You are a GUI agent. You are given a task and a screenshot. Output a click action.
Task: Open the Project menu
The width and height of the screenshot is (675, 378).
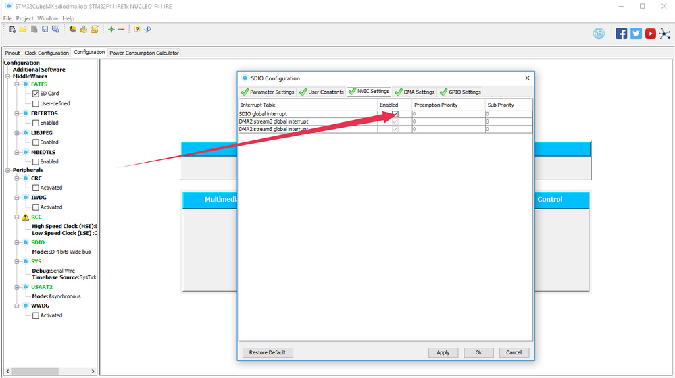[x=24, y=18]
